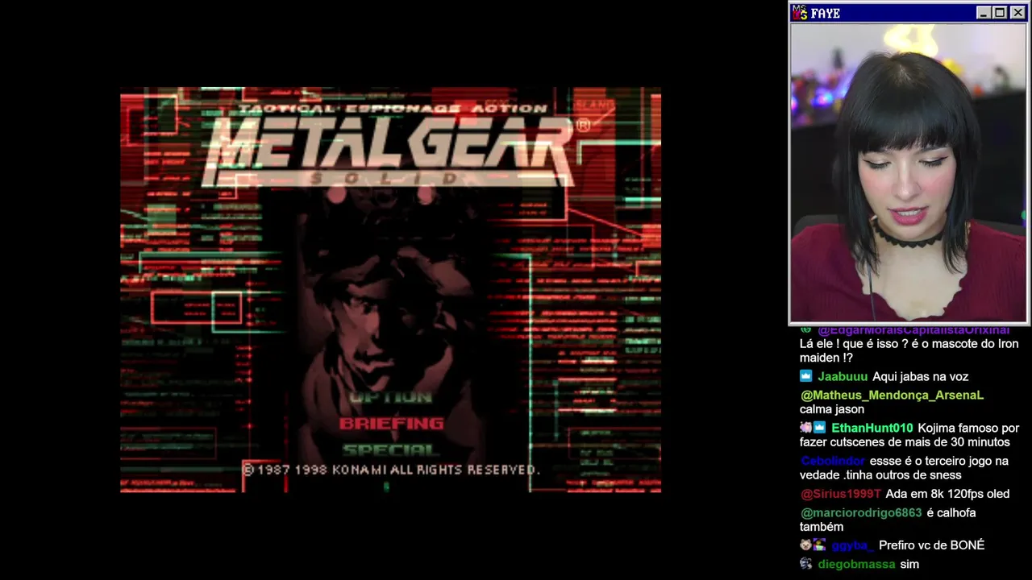Image resolution: width=1032 pixels, height=580 pixels.
Task: Click the FAYE window title text
Action: point(826,14)
